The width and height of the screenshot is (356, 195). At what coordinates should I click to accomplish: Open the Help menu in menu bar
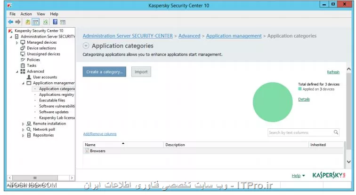54,14
